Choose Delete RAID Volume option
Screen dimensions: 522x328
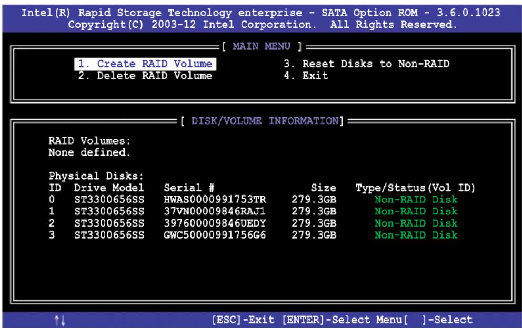145,76
